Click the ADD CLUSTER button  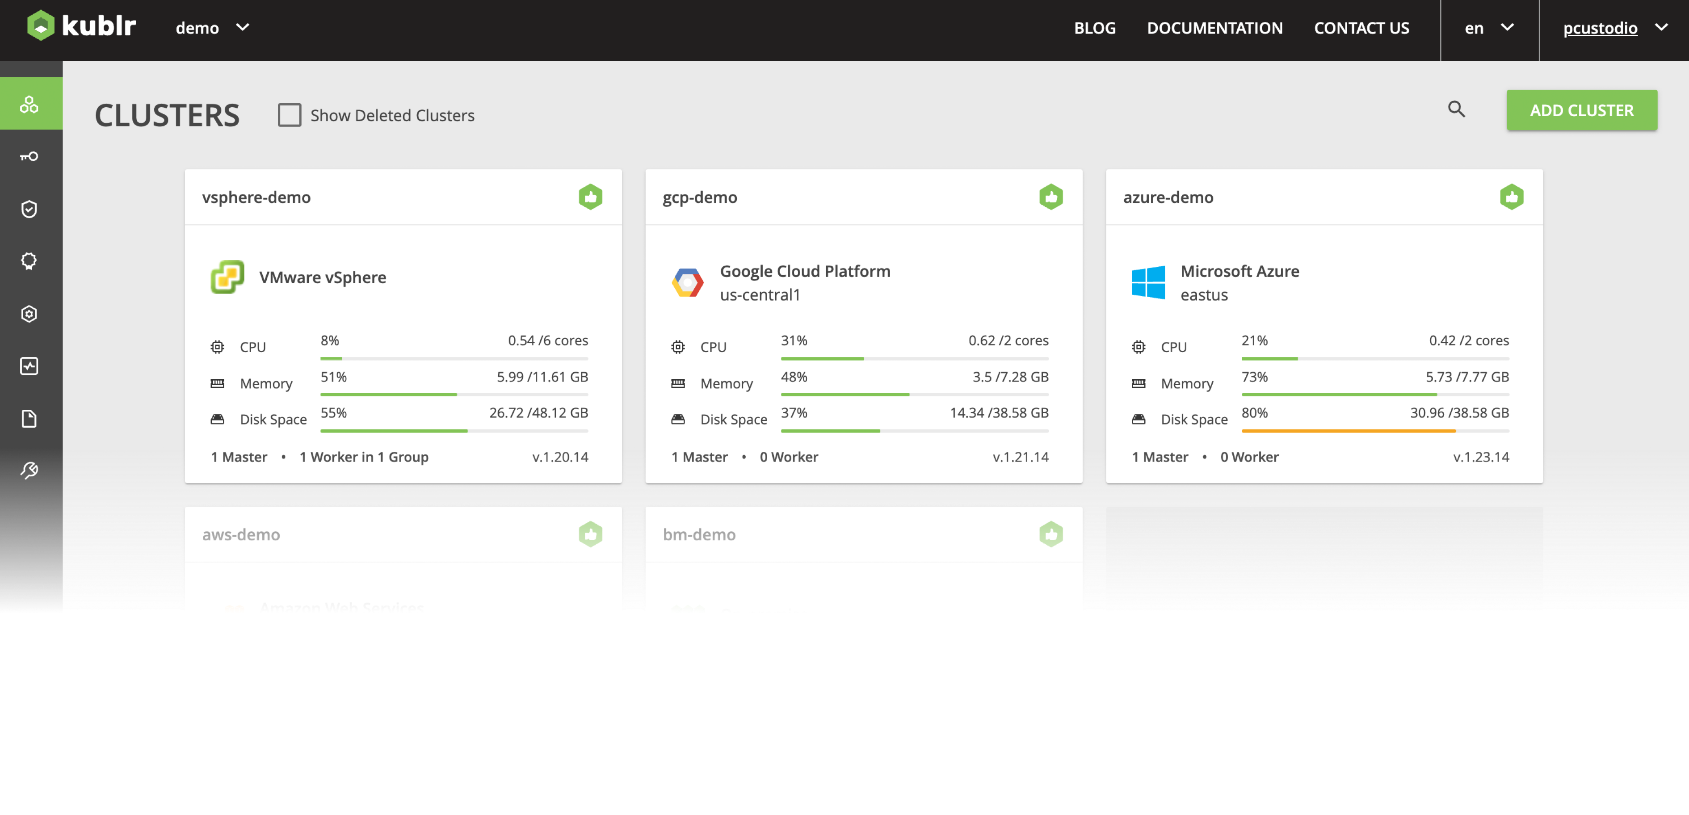(x=1581, y=110)
